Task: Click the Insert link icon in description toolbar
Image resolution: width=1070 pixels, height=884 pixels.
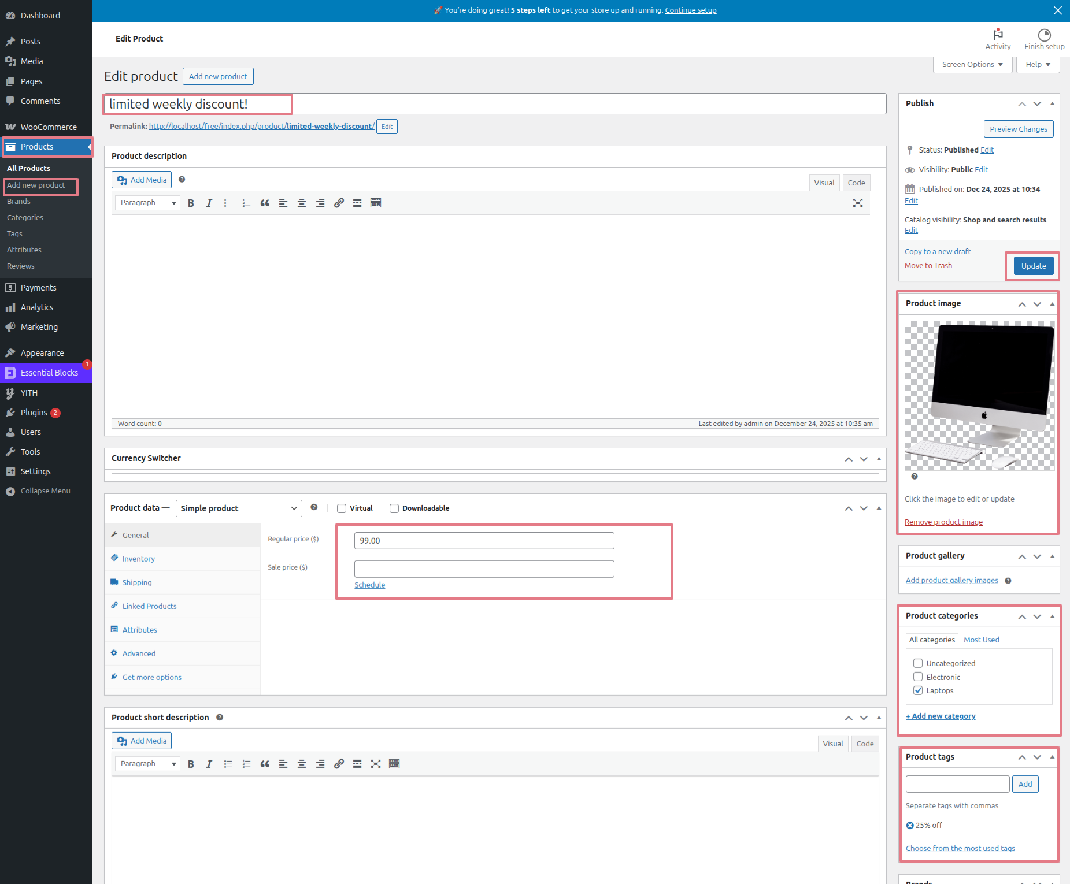Action: [x=339, y=203]
